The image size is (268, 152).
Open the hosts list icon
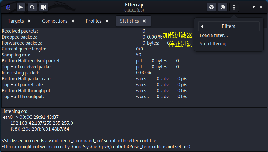pyautogui.click(x=44, y=7)
